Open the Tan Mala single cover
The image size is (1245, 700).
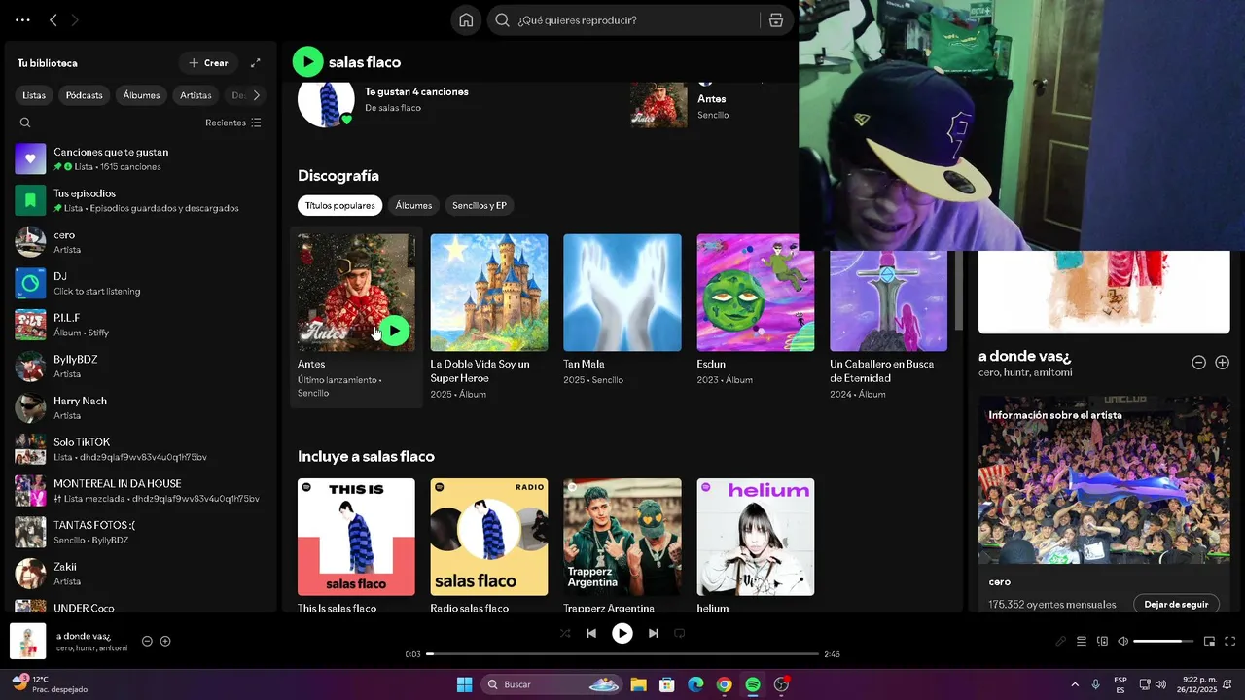622,293
